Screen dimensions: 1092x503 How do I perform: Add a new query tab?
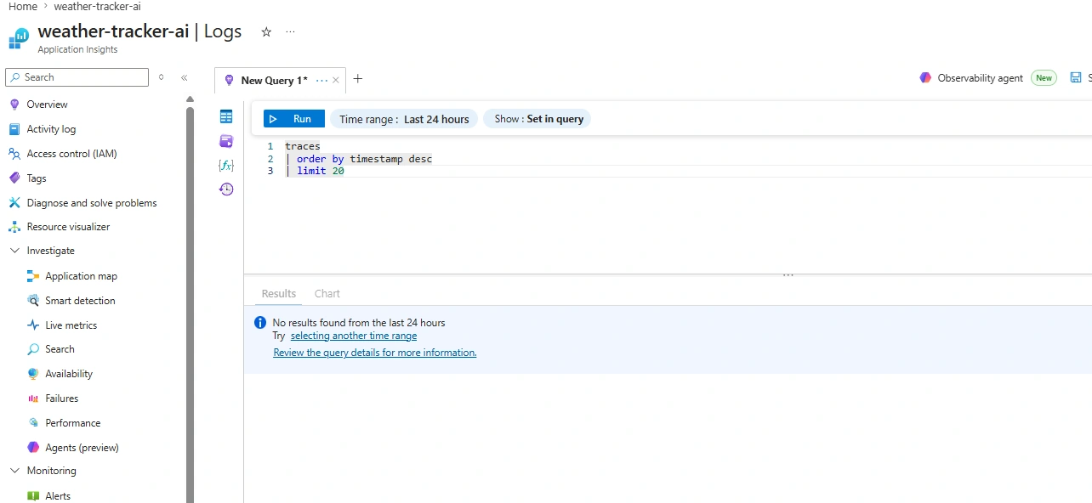pos(358,79)
